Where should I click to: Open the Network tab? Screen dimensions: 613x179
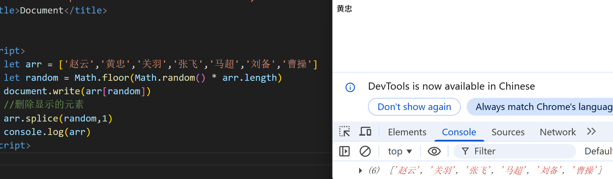558,132
